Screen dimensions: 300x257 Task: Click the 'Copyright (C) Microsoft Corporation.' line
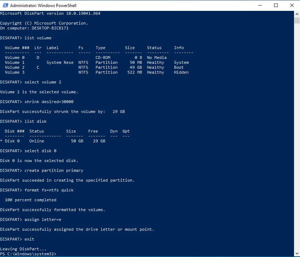(x=44, y=23)
